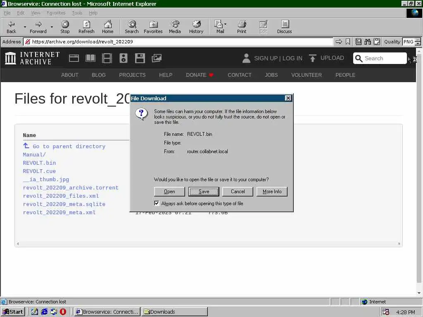The width and height of the screenshot is (423, 317).
Task: Open Internet Archive video film icon
Action: [107, 58]
